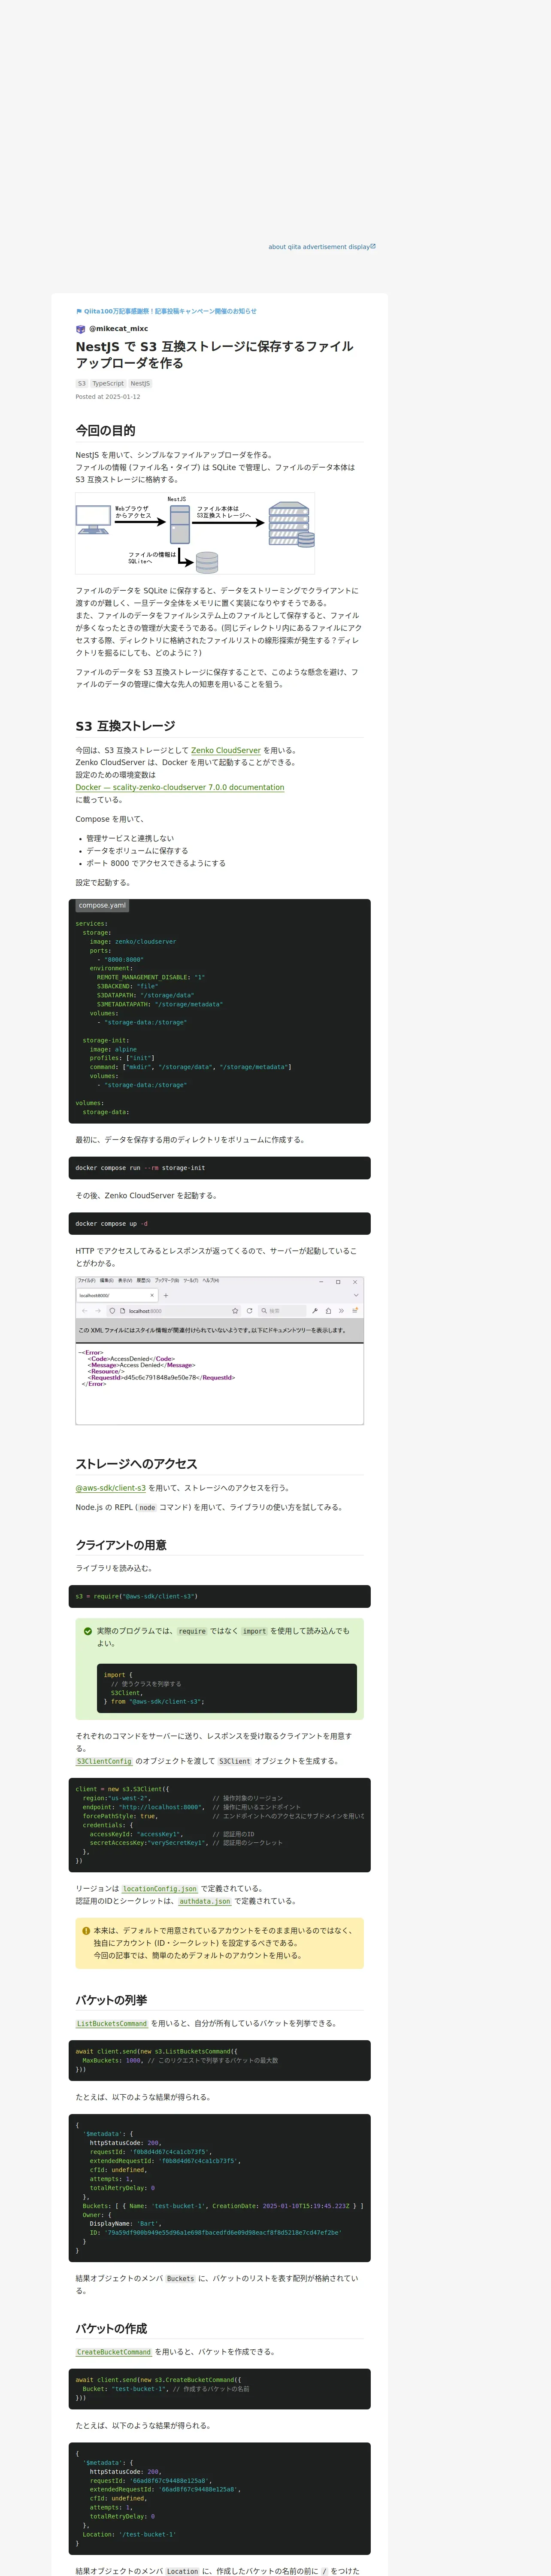Viewport: 551px width, 2576px height.
Task: Click the yellow warning icon in account note
Action: 86,1931
